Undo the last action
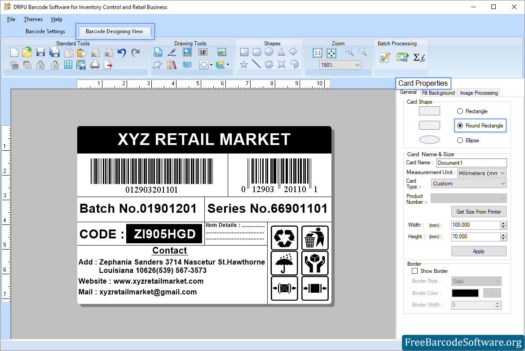Viewport: 525px width, 351px height. coord(122,53)
